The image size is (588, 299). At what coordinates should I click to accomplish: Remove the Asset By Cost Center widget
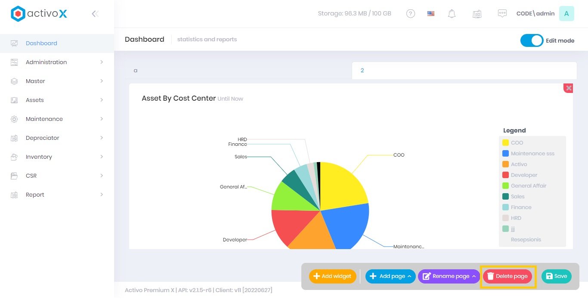[x=569, y=88]
